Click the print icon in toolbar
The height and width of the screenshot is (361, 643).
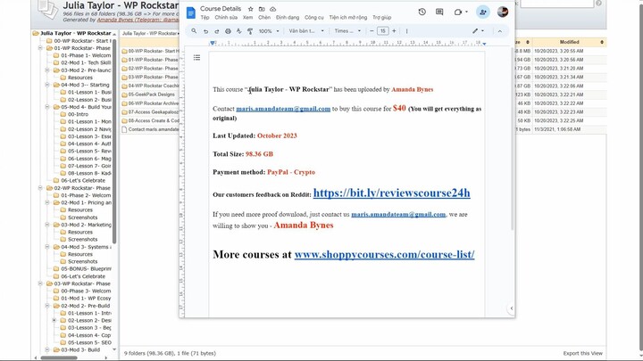click(228, 31)
